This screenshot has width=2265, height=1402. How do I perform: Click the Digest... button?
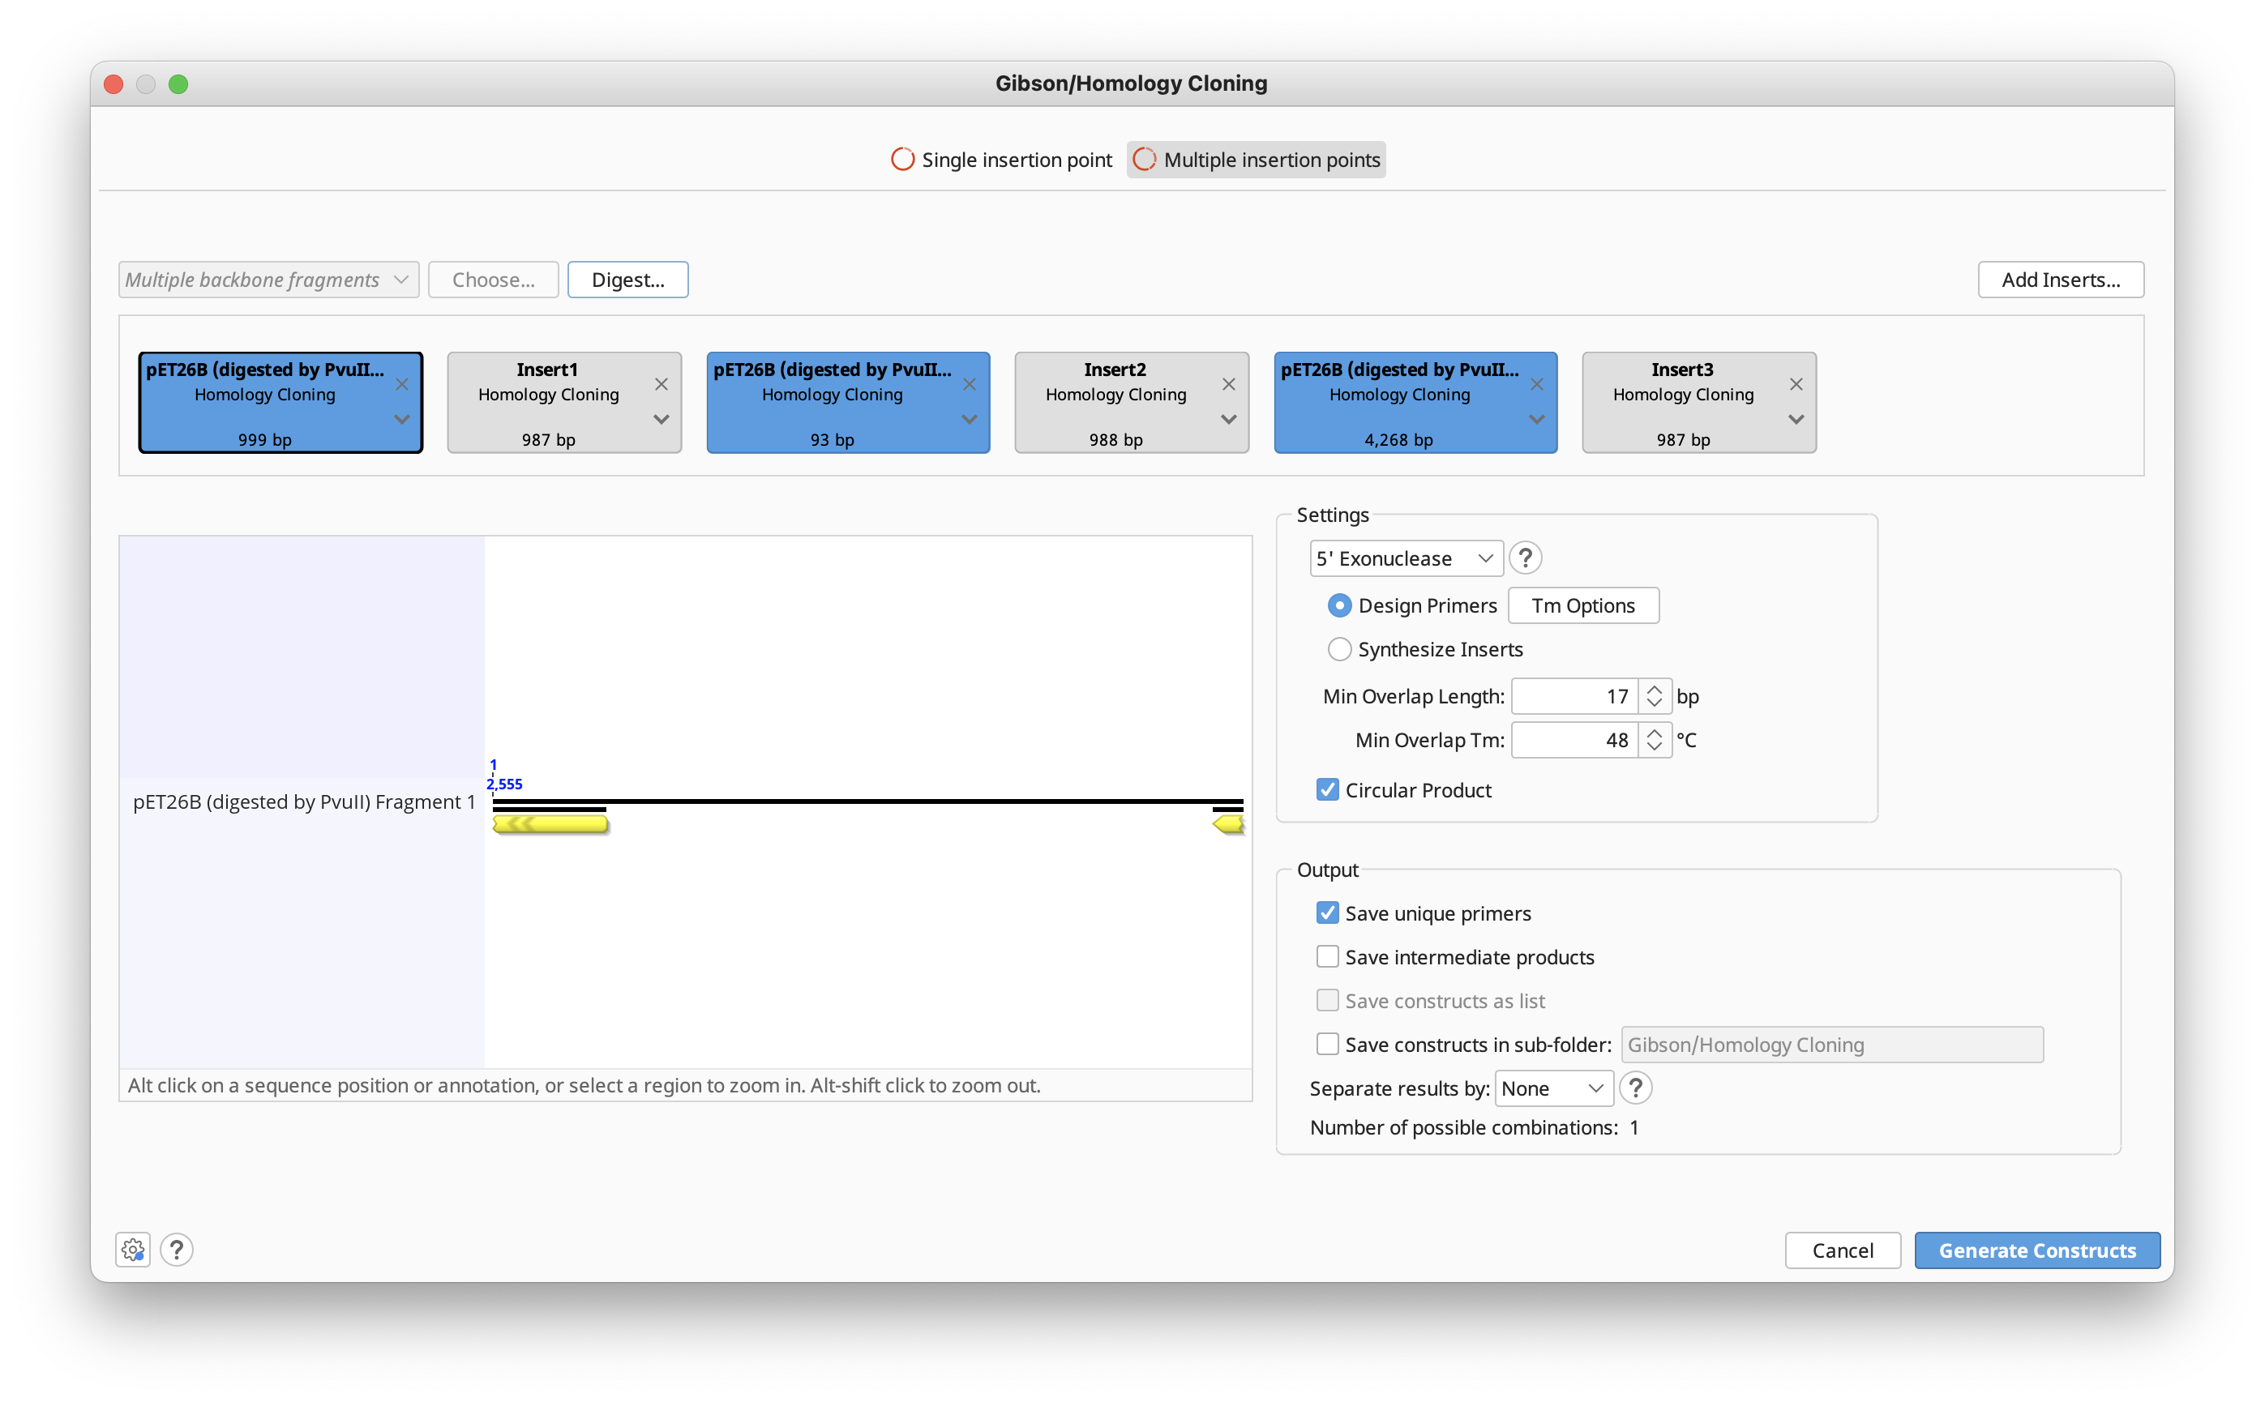[x=628, y=280]
